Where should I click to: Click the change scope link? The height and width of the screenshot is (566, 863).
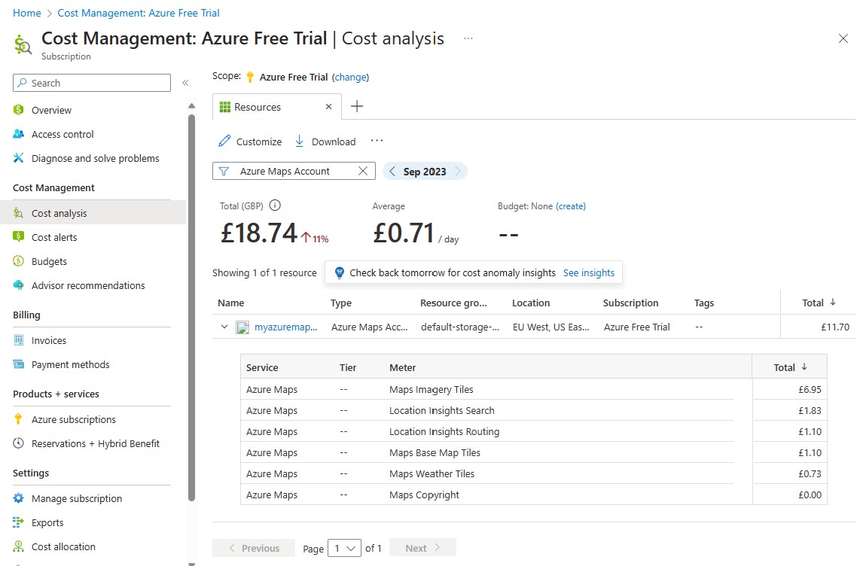(350, 77)
